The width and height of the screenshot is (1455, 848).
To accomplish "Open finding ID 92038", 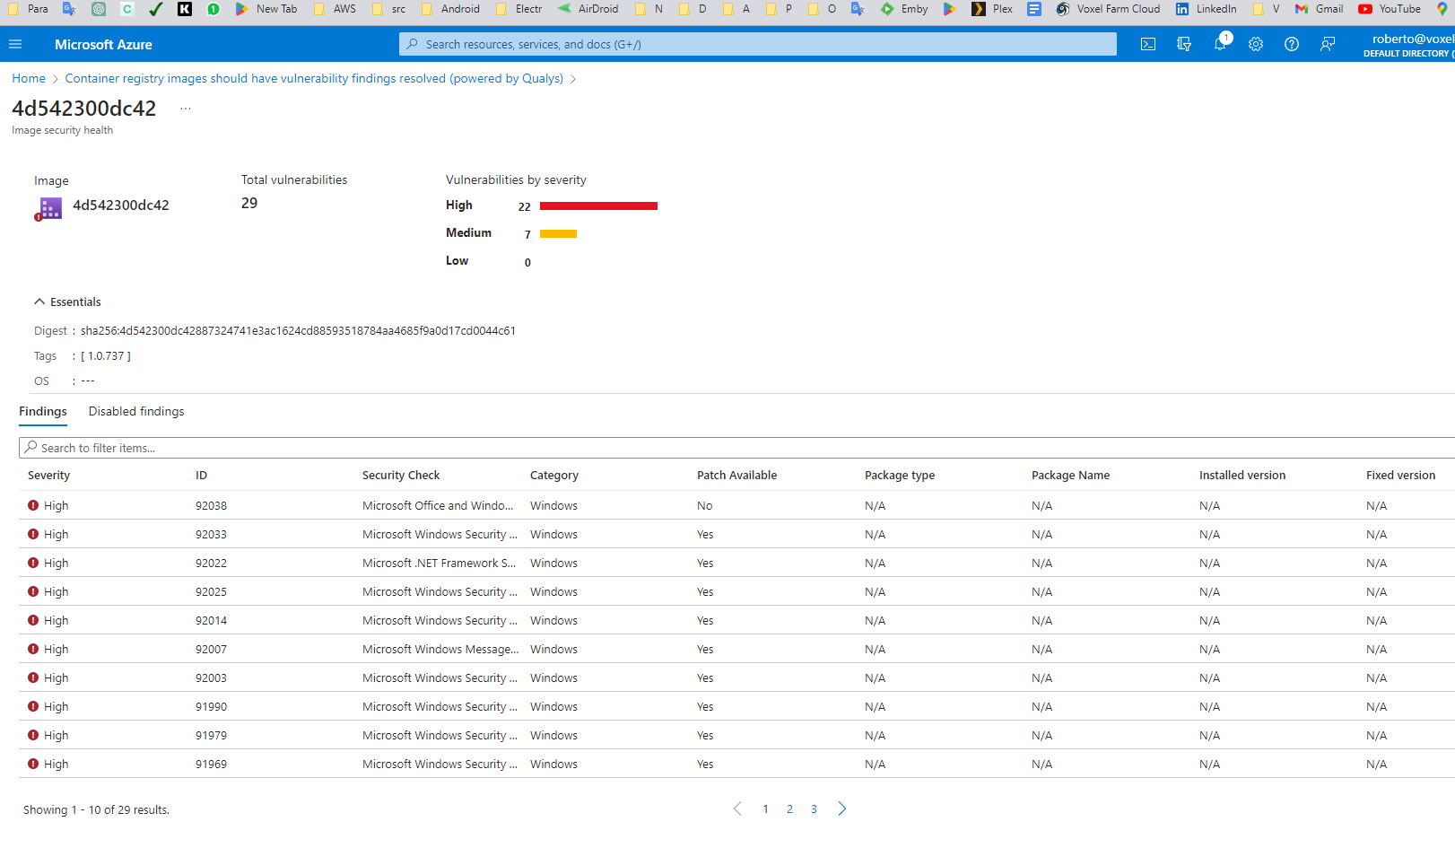I will pyautogui.click(x=211, y=506).
